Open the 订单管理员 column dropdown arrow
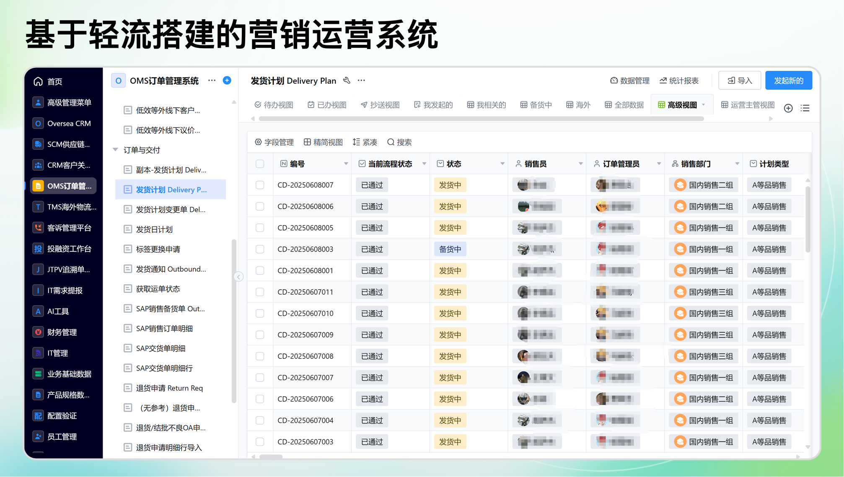Screen dimensions: 844x477 659,164
